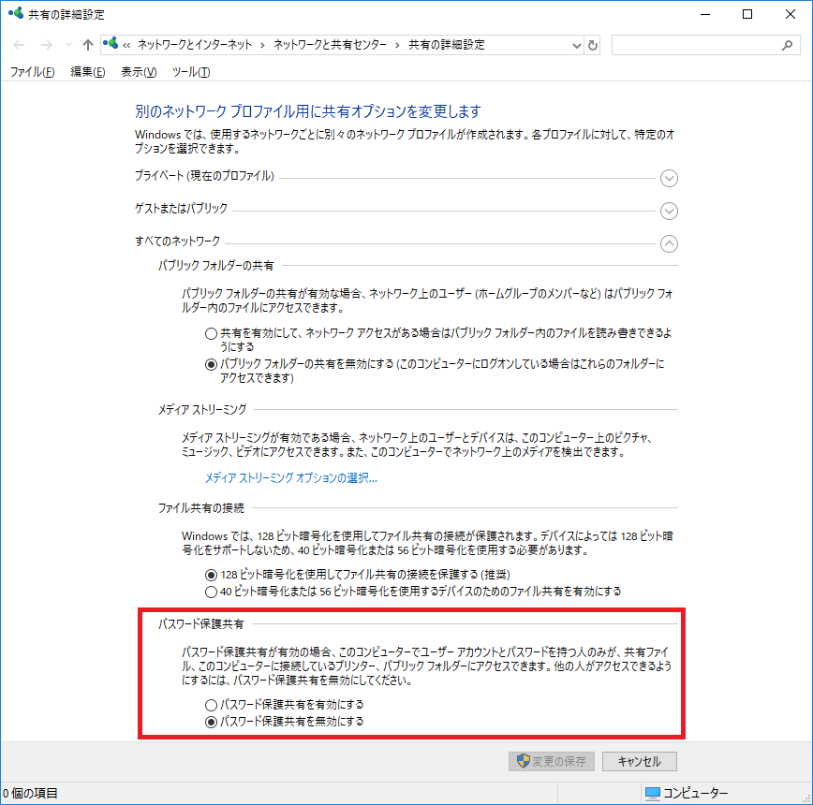813x805 pixels.
Task: Open the 編集(E) menu
Action: pos(88,72)
